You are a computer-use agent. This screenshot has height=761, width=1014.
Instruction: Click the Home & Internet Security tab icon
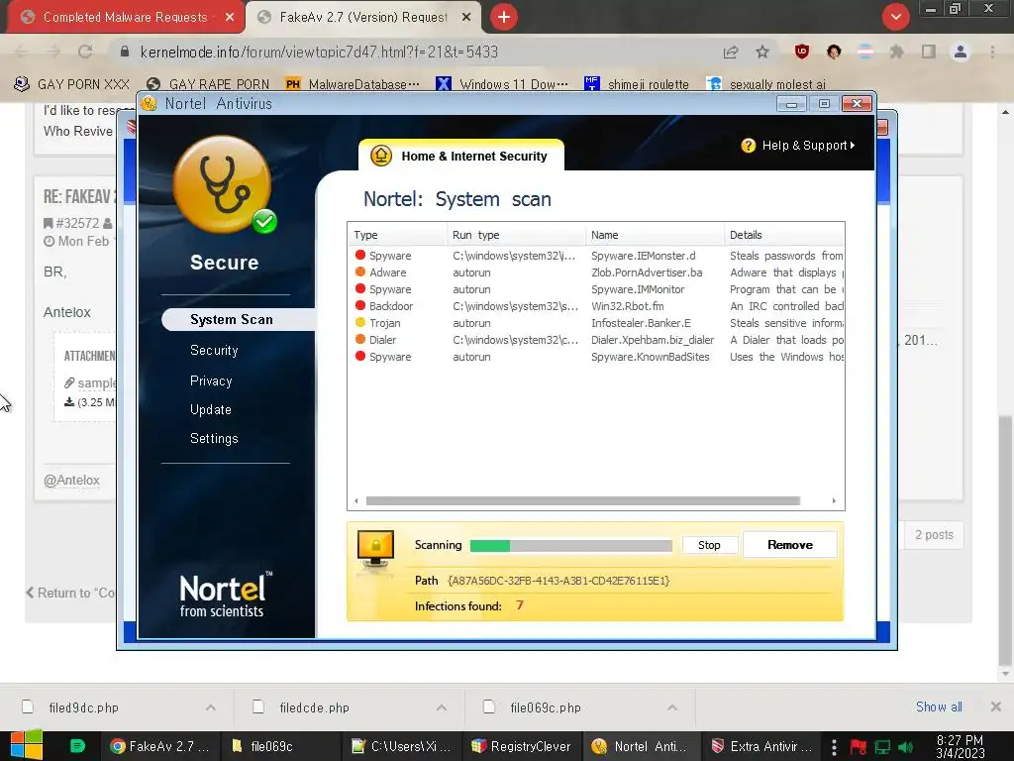point(381,156)
